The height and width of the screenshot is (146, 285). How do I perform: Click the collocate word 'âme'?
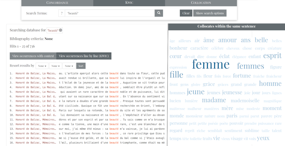pyautogui.click(x=209, y=40)
